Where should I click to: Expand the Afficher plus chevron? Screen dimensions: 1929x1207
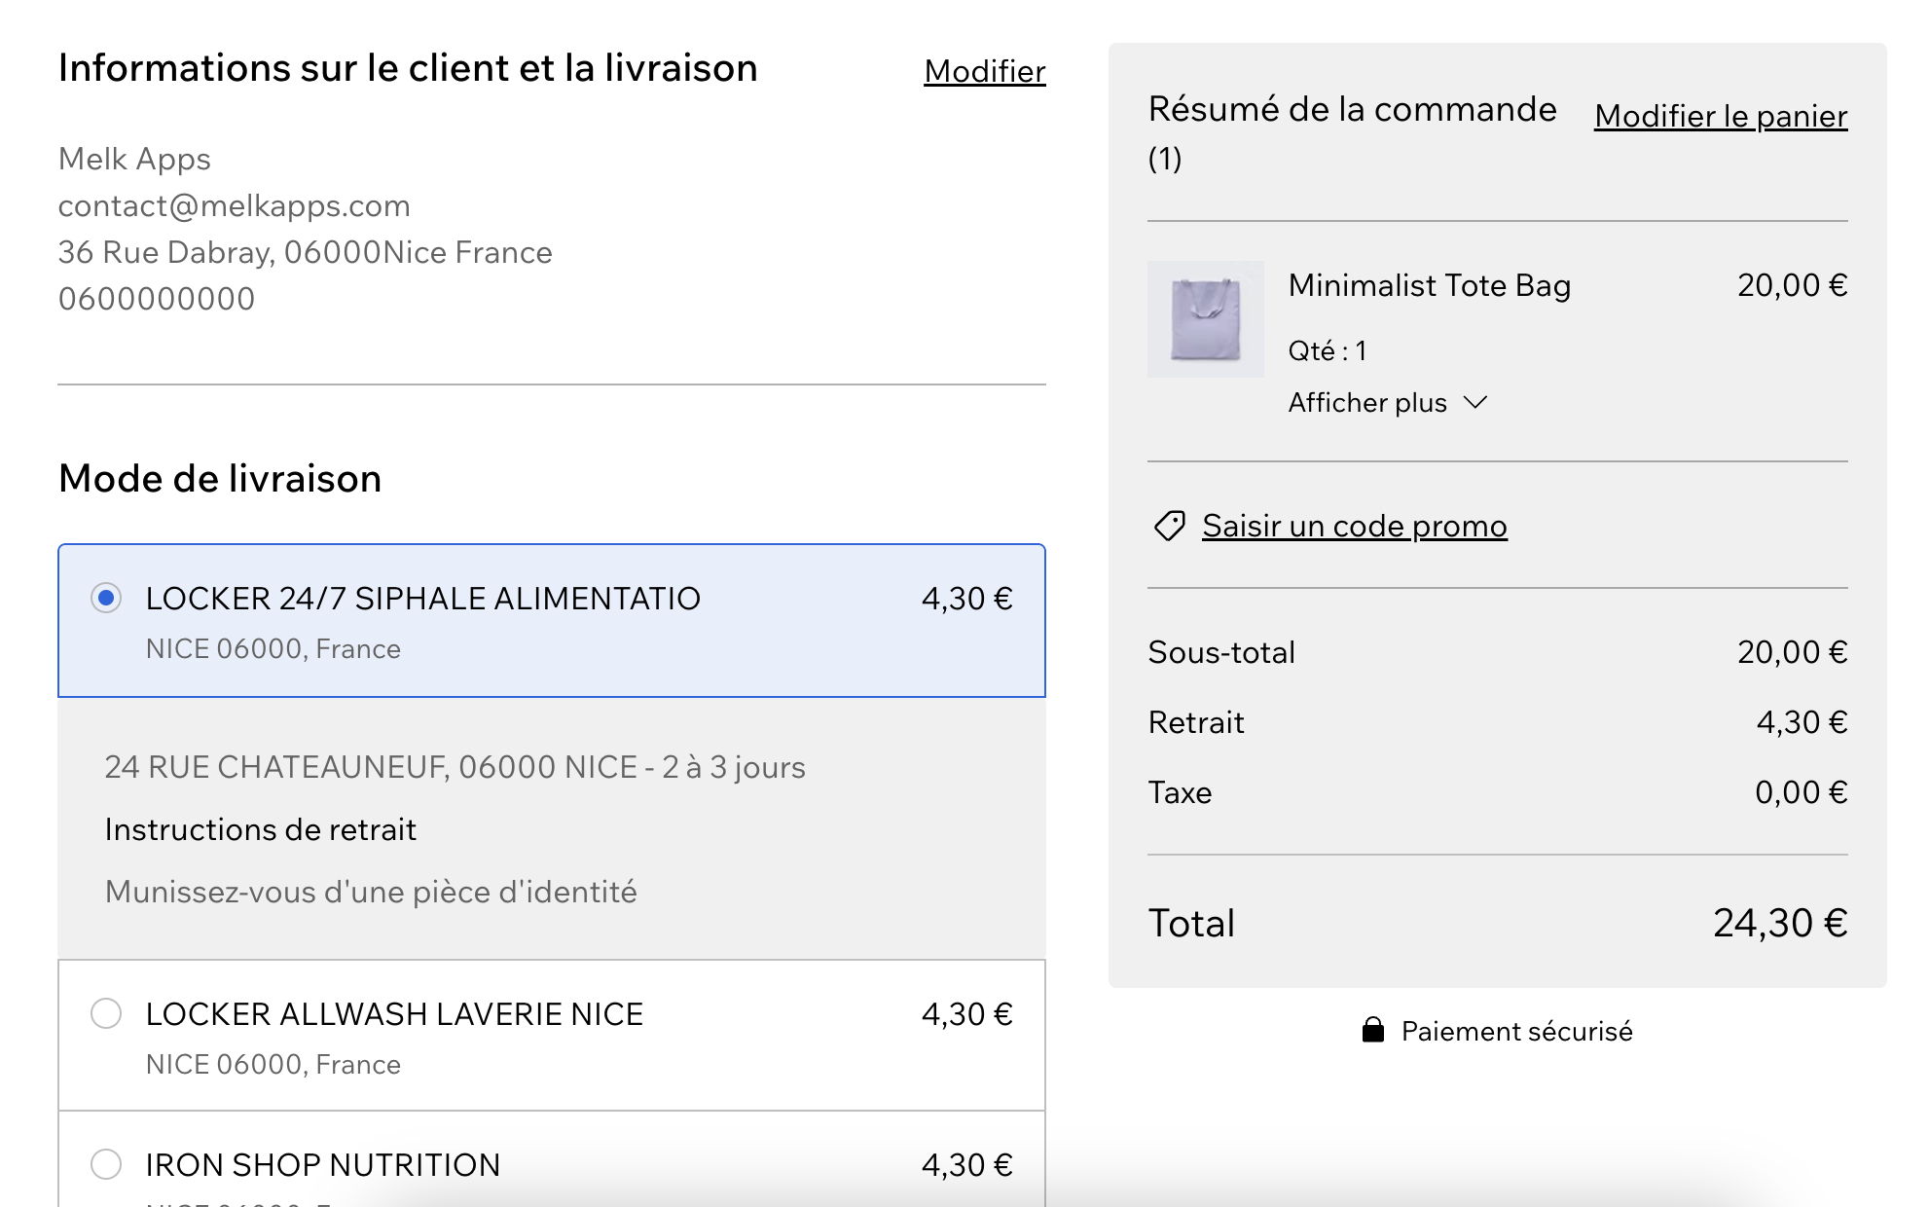[x=1475, y=402]
